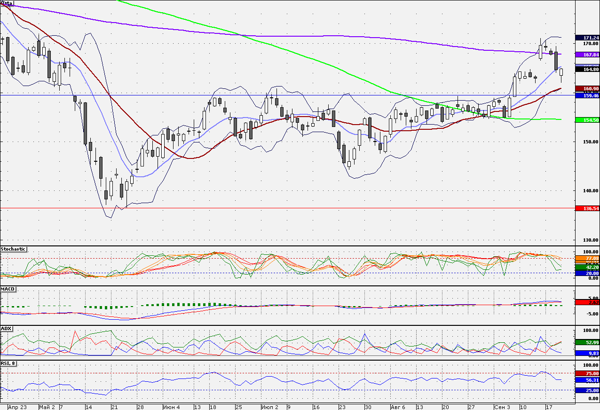This screenshot has width=600, height=410.
Task: Click the 130.00 price axis label
Action: (x=591, y=240)
